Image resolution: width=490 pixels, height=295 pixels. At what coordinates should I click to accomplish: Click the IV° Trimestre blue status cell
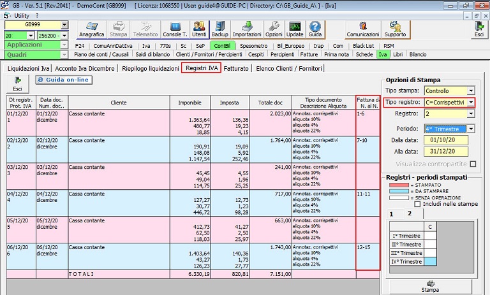[x=430, y=262]
